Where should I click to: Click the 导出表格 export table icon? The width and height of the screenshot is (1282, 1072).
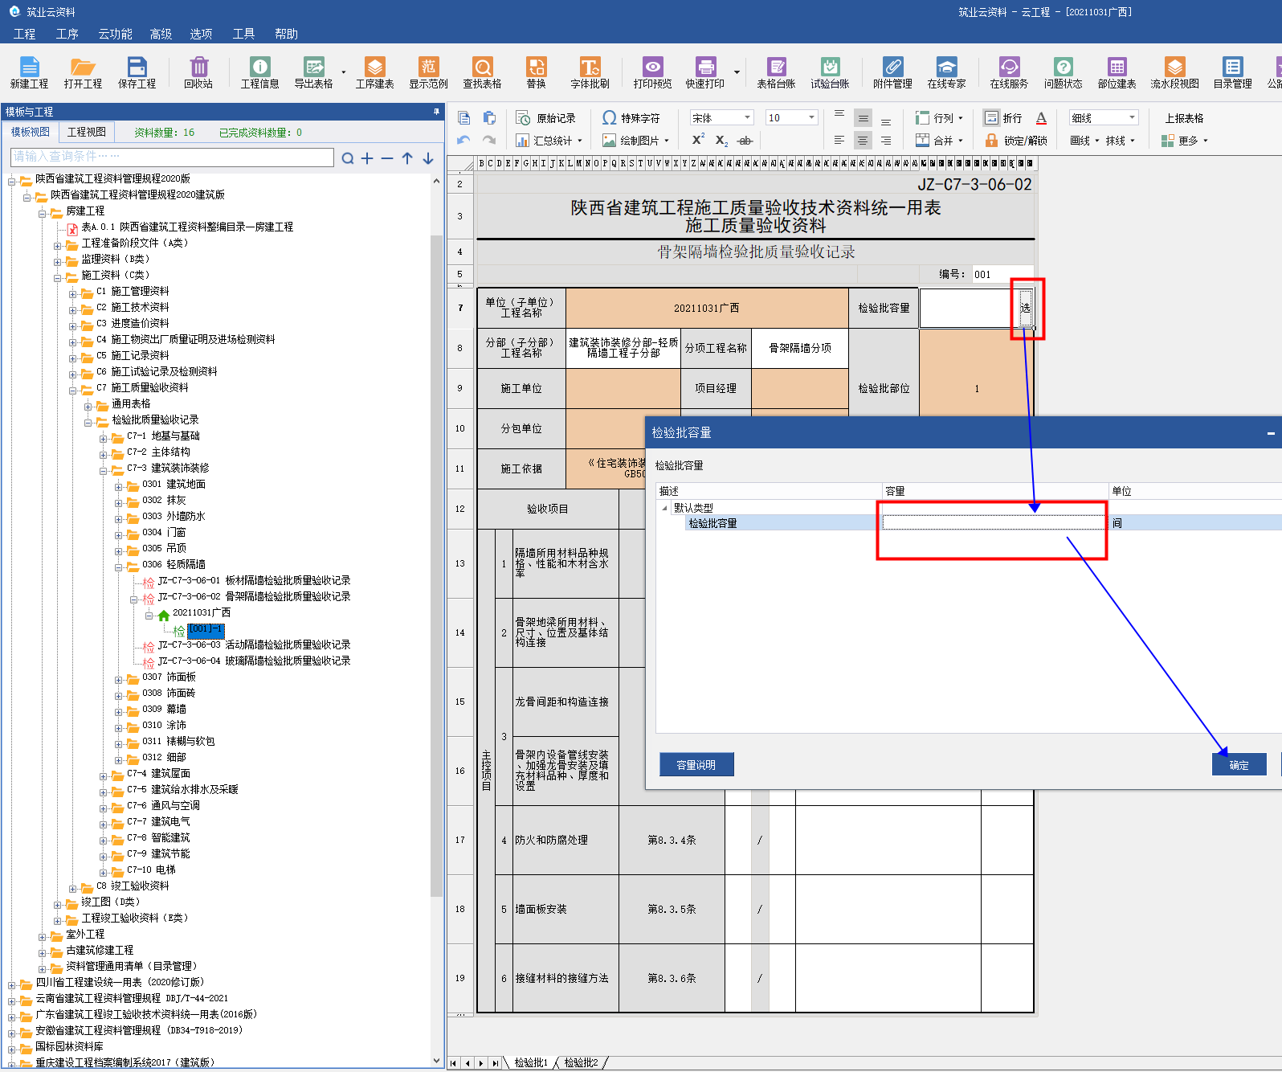(x=313, y=72)
